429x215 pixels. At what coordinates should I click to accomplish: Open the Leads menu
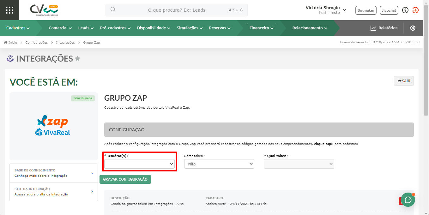point(86,28)
